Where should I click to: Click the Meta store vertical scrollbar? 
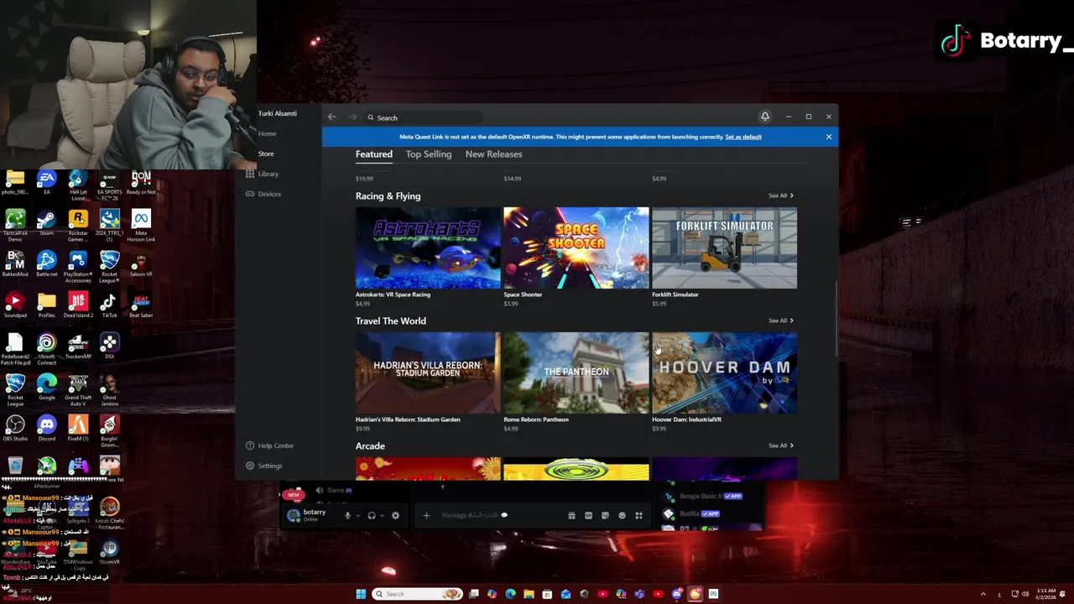(836, 319)
